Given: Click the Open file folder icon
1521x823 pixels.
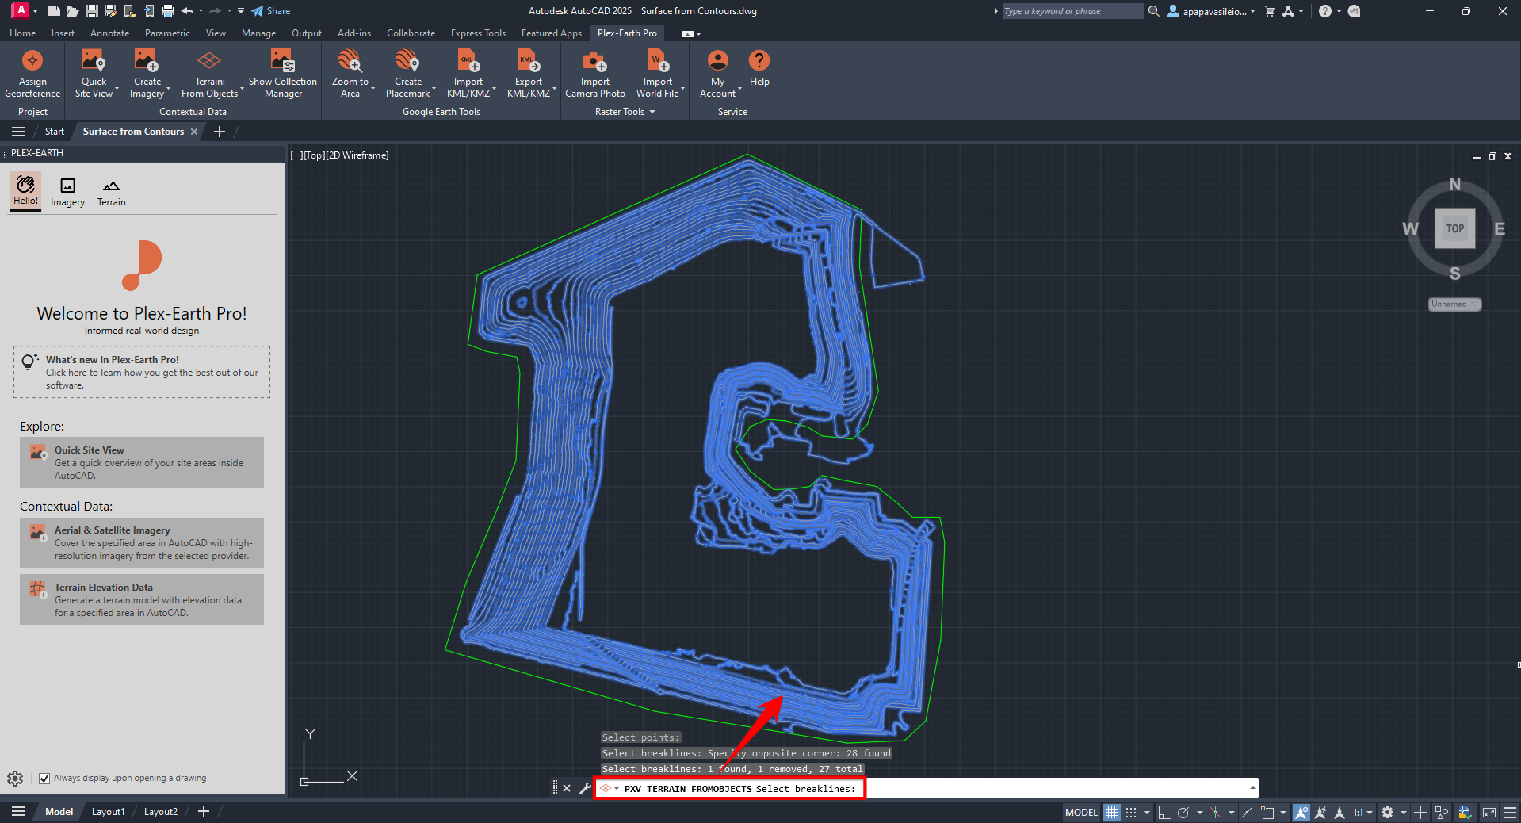Looking at the screenshot, I should coord(72,11).
